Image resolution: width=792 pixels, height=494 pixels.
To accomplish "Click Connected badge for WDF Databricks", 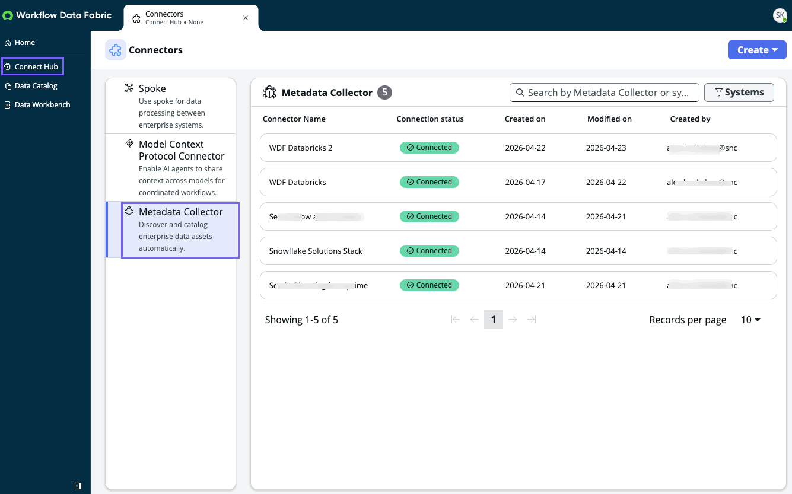I will [430, 182].
